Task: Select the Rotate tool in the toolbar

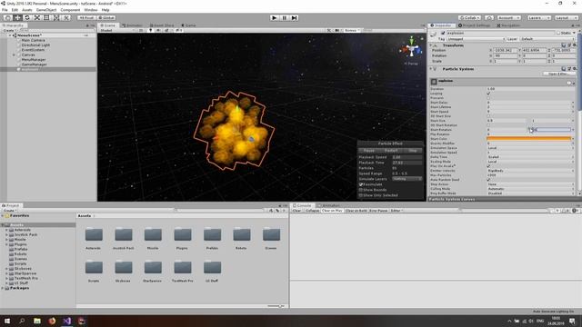Action: point(27,17)
